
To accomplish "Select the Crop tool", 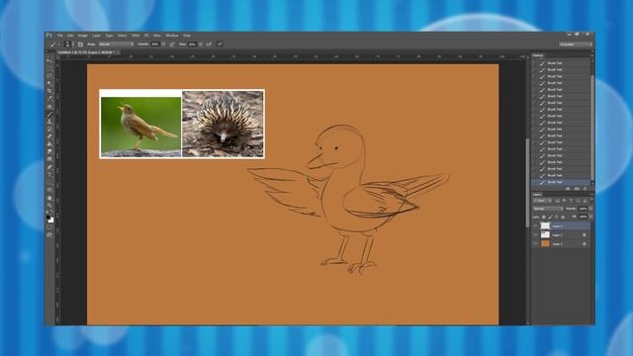I will 49,91.
